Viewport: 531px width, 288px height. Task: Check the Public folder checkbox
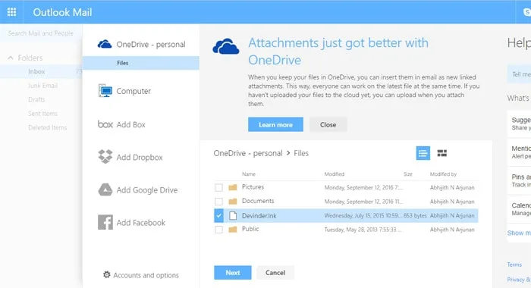tap(218, 230)
